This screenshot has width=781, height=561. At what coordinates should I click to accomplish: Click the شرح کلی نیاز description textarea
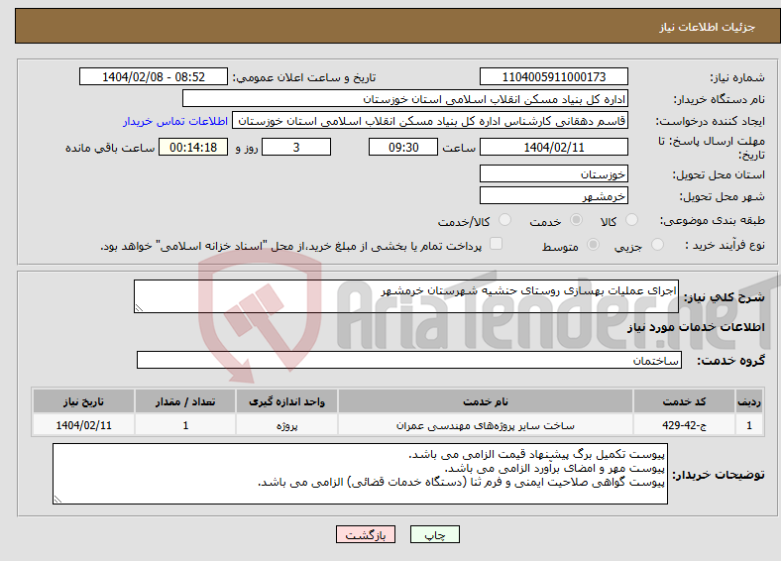point(406,296)
